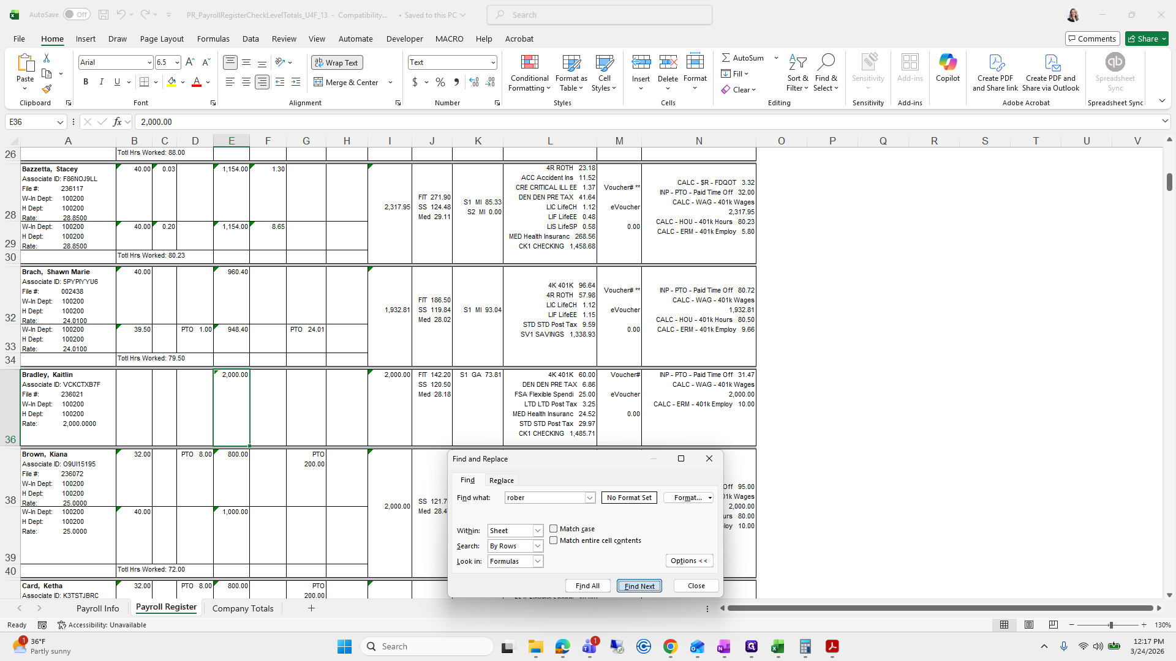Viewport: 1176px width, 661px height.
Task: Click the Borders icon in Font group
Action: [x=144, y=82]
